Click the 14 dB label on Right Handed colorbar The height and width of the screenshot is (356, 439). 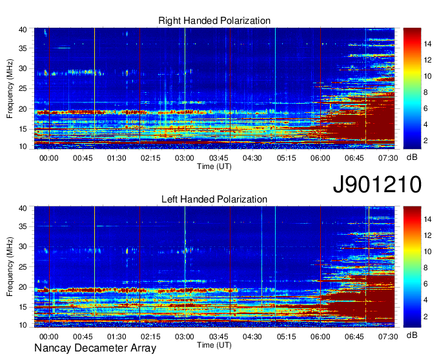pos(427,44)
